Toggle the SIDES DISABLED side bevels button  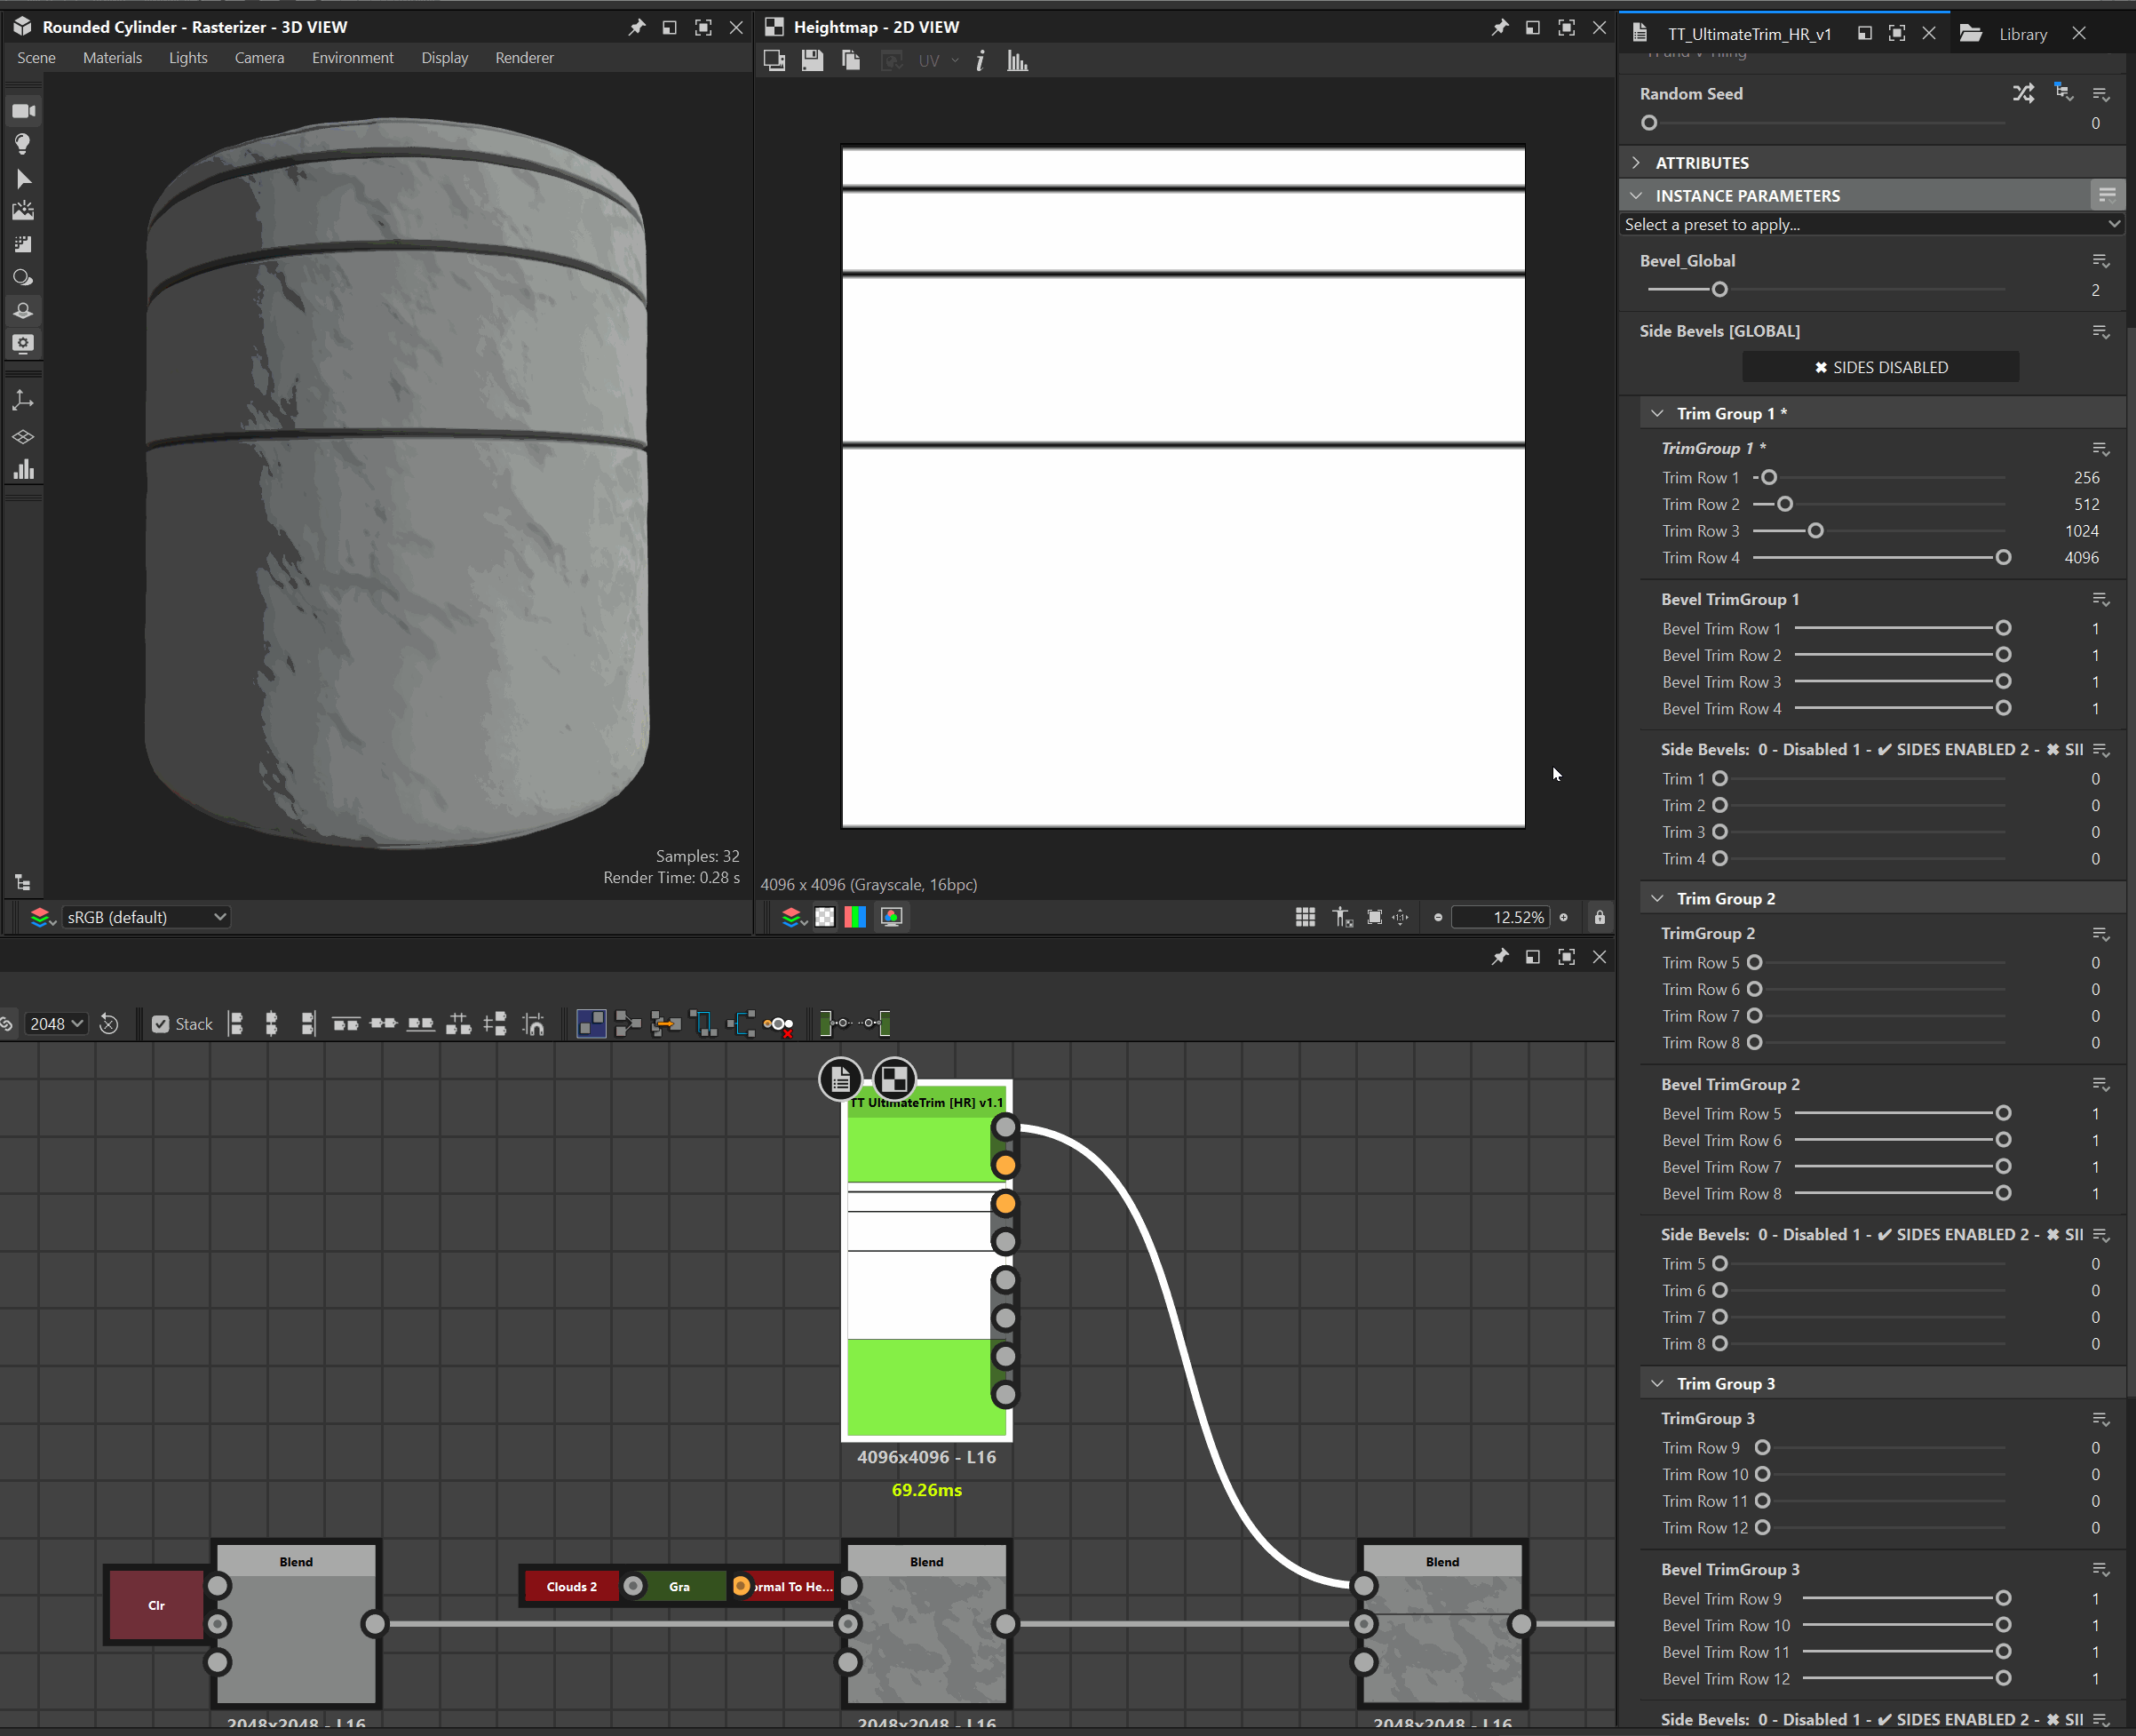point(1879,367)
